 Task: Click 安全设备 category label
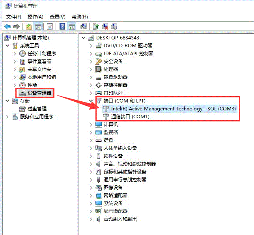[x=113, y=62]
